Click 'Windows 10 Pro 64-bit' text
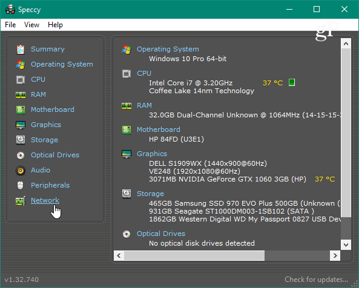 click(188, 59)
